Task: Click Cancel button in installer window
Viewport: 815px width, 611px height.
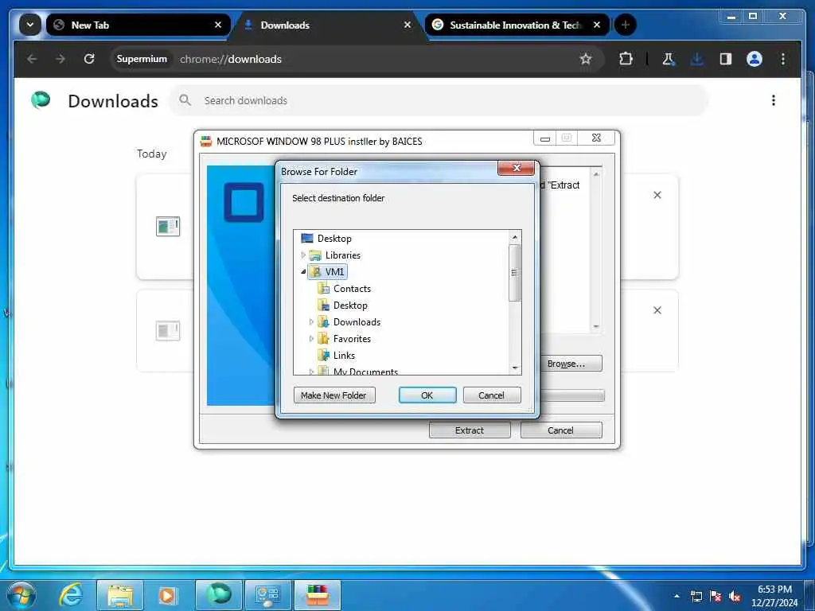Action: 561,430
